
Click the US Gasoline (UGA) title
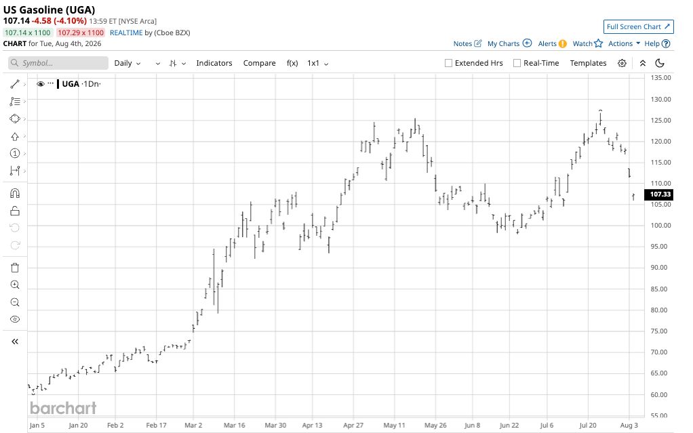(x=49, y=9)
